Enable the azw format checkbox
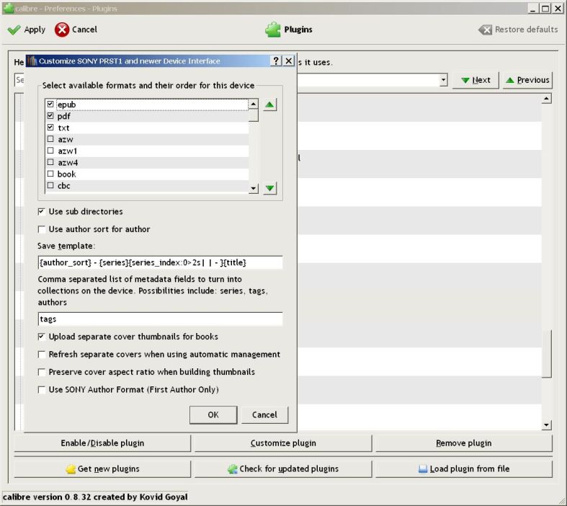This screenshot has height=506, width=567. pyautogui.click(x=50, y=139)
